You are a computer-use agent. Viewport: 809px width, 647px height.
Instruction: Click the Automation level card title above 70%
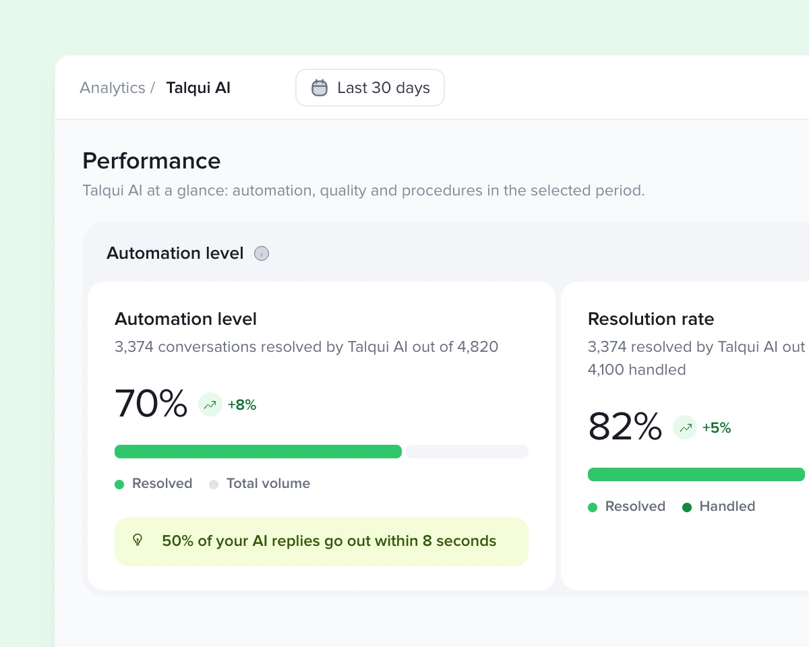point(186,319)
